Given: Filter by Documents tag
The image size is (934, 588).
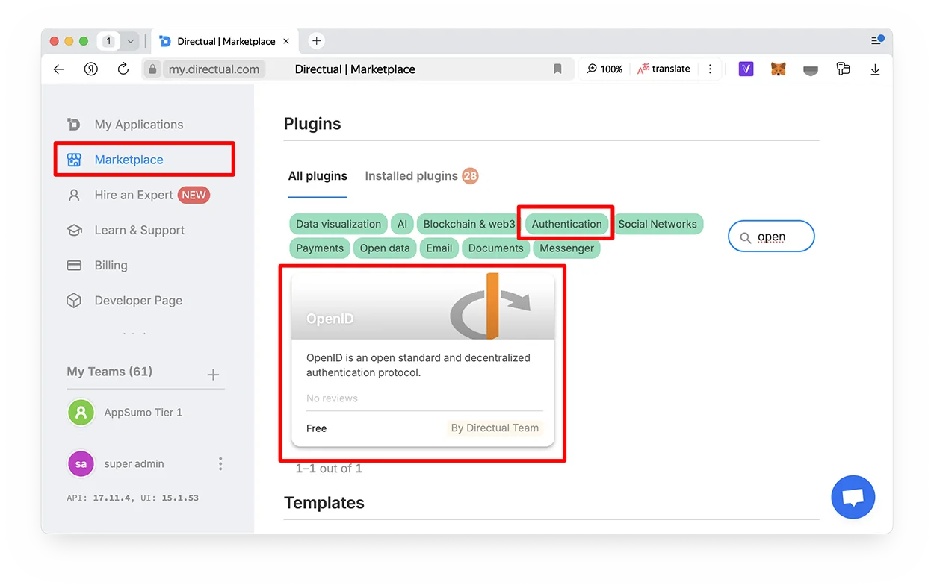Looking at the screenshot, I should (496, 248).
